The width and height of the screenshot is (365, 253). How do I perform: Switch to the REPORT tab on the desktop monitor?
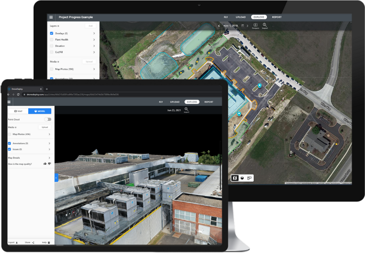[x=277, y=17]
